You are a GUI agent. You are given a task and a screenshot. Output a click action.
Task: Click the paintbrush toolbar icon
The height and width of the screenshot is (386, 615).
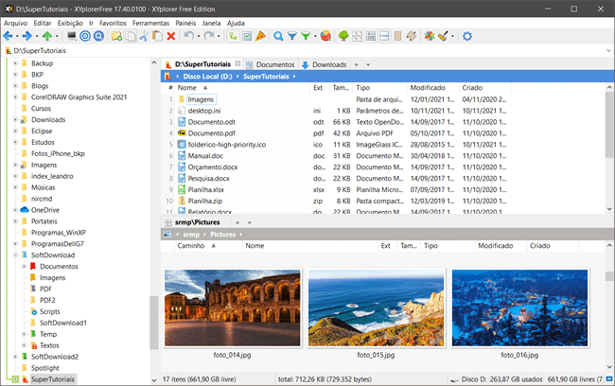[x=443, y=37]
